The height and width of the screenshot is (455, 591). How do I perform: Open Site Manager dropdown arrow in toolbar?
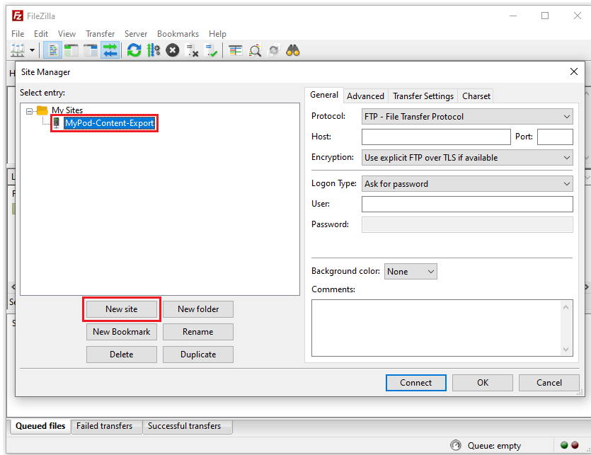pos(32,50)
